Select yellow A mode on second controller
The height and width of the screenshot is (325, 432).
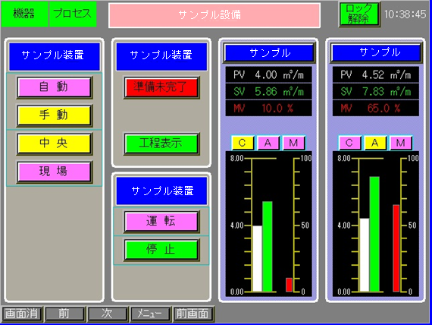(x=375, y=143)
